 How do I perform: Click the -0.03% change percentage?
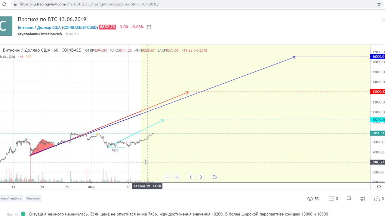(137, 27)
